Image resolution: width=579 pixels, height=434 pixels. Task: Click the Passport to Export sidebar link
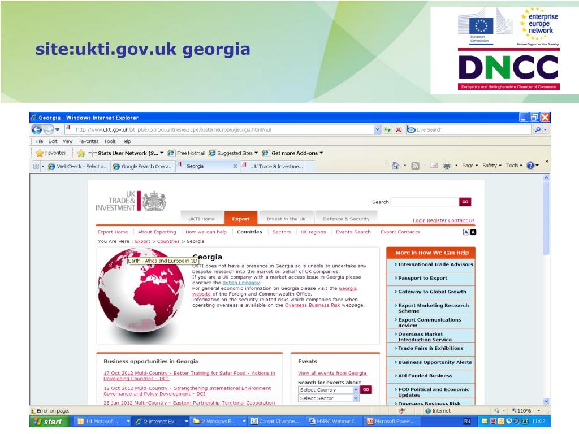tap(421, 278)
